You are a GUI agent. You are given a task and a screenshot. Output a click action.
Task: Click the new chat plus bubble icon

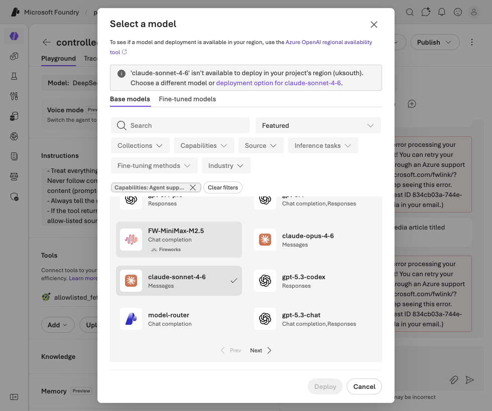[x=412, y=104]
